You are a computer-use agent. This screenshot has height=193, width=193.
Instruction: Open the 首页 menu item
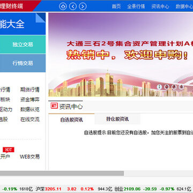[x=116, y=6]
